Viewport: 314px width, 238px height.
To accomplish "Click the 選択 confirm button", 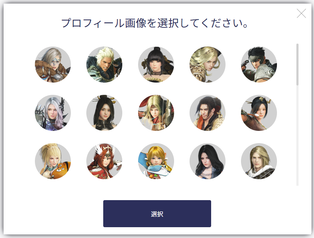I will (x=157, y=213).
